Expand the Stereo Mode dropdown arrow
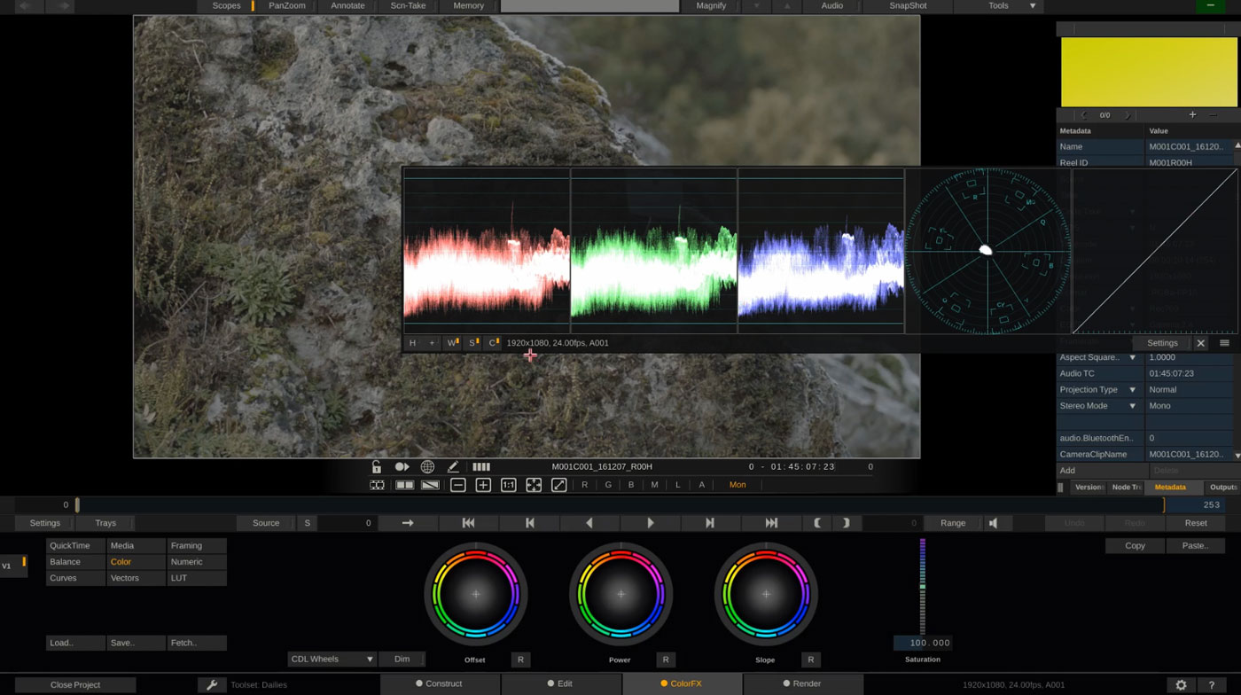This screenshot has height=695, width=1241. [1132, 406]
